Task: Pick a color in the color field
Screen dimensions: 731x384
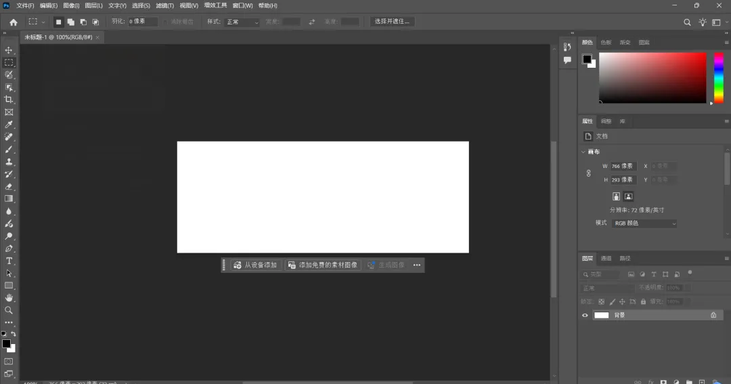Action: point(652,77)
